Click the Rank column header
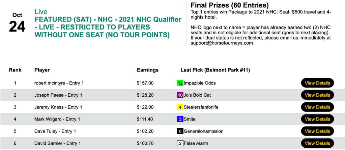Viewport: 345px width, 150px height. click(x=15, y=70)
